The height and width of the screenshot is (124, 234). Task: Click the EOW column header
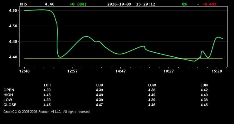click(x=152, y=85)
